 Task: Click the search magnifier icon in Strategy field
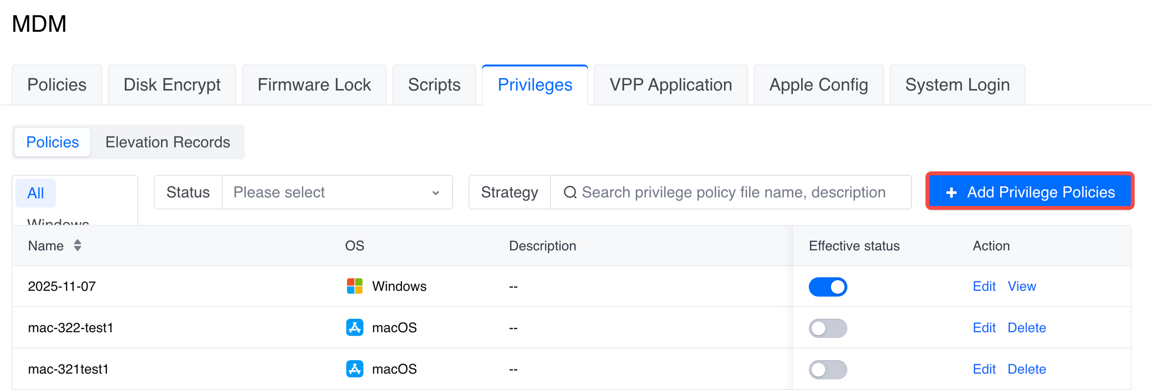[x=570, y=192]
